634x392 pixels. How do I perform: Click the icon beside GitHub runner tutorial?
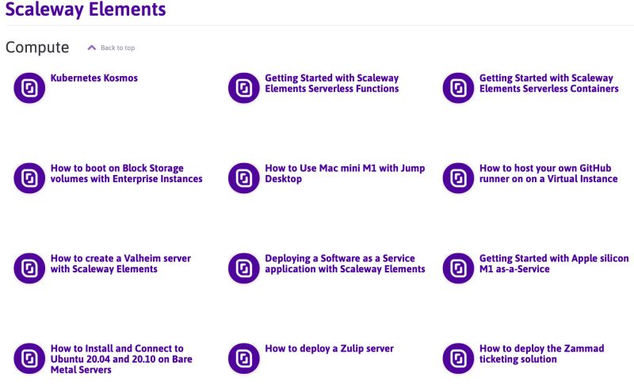(x=458, y=178)
